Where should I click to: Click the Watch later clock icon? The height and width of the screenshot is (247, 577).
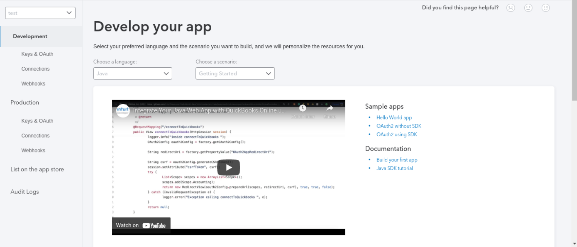pyautogui.click(x=303, y=108)
